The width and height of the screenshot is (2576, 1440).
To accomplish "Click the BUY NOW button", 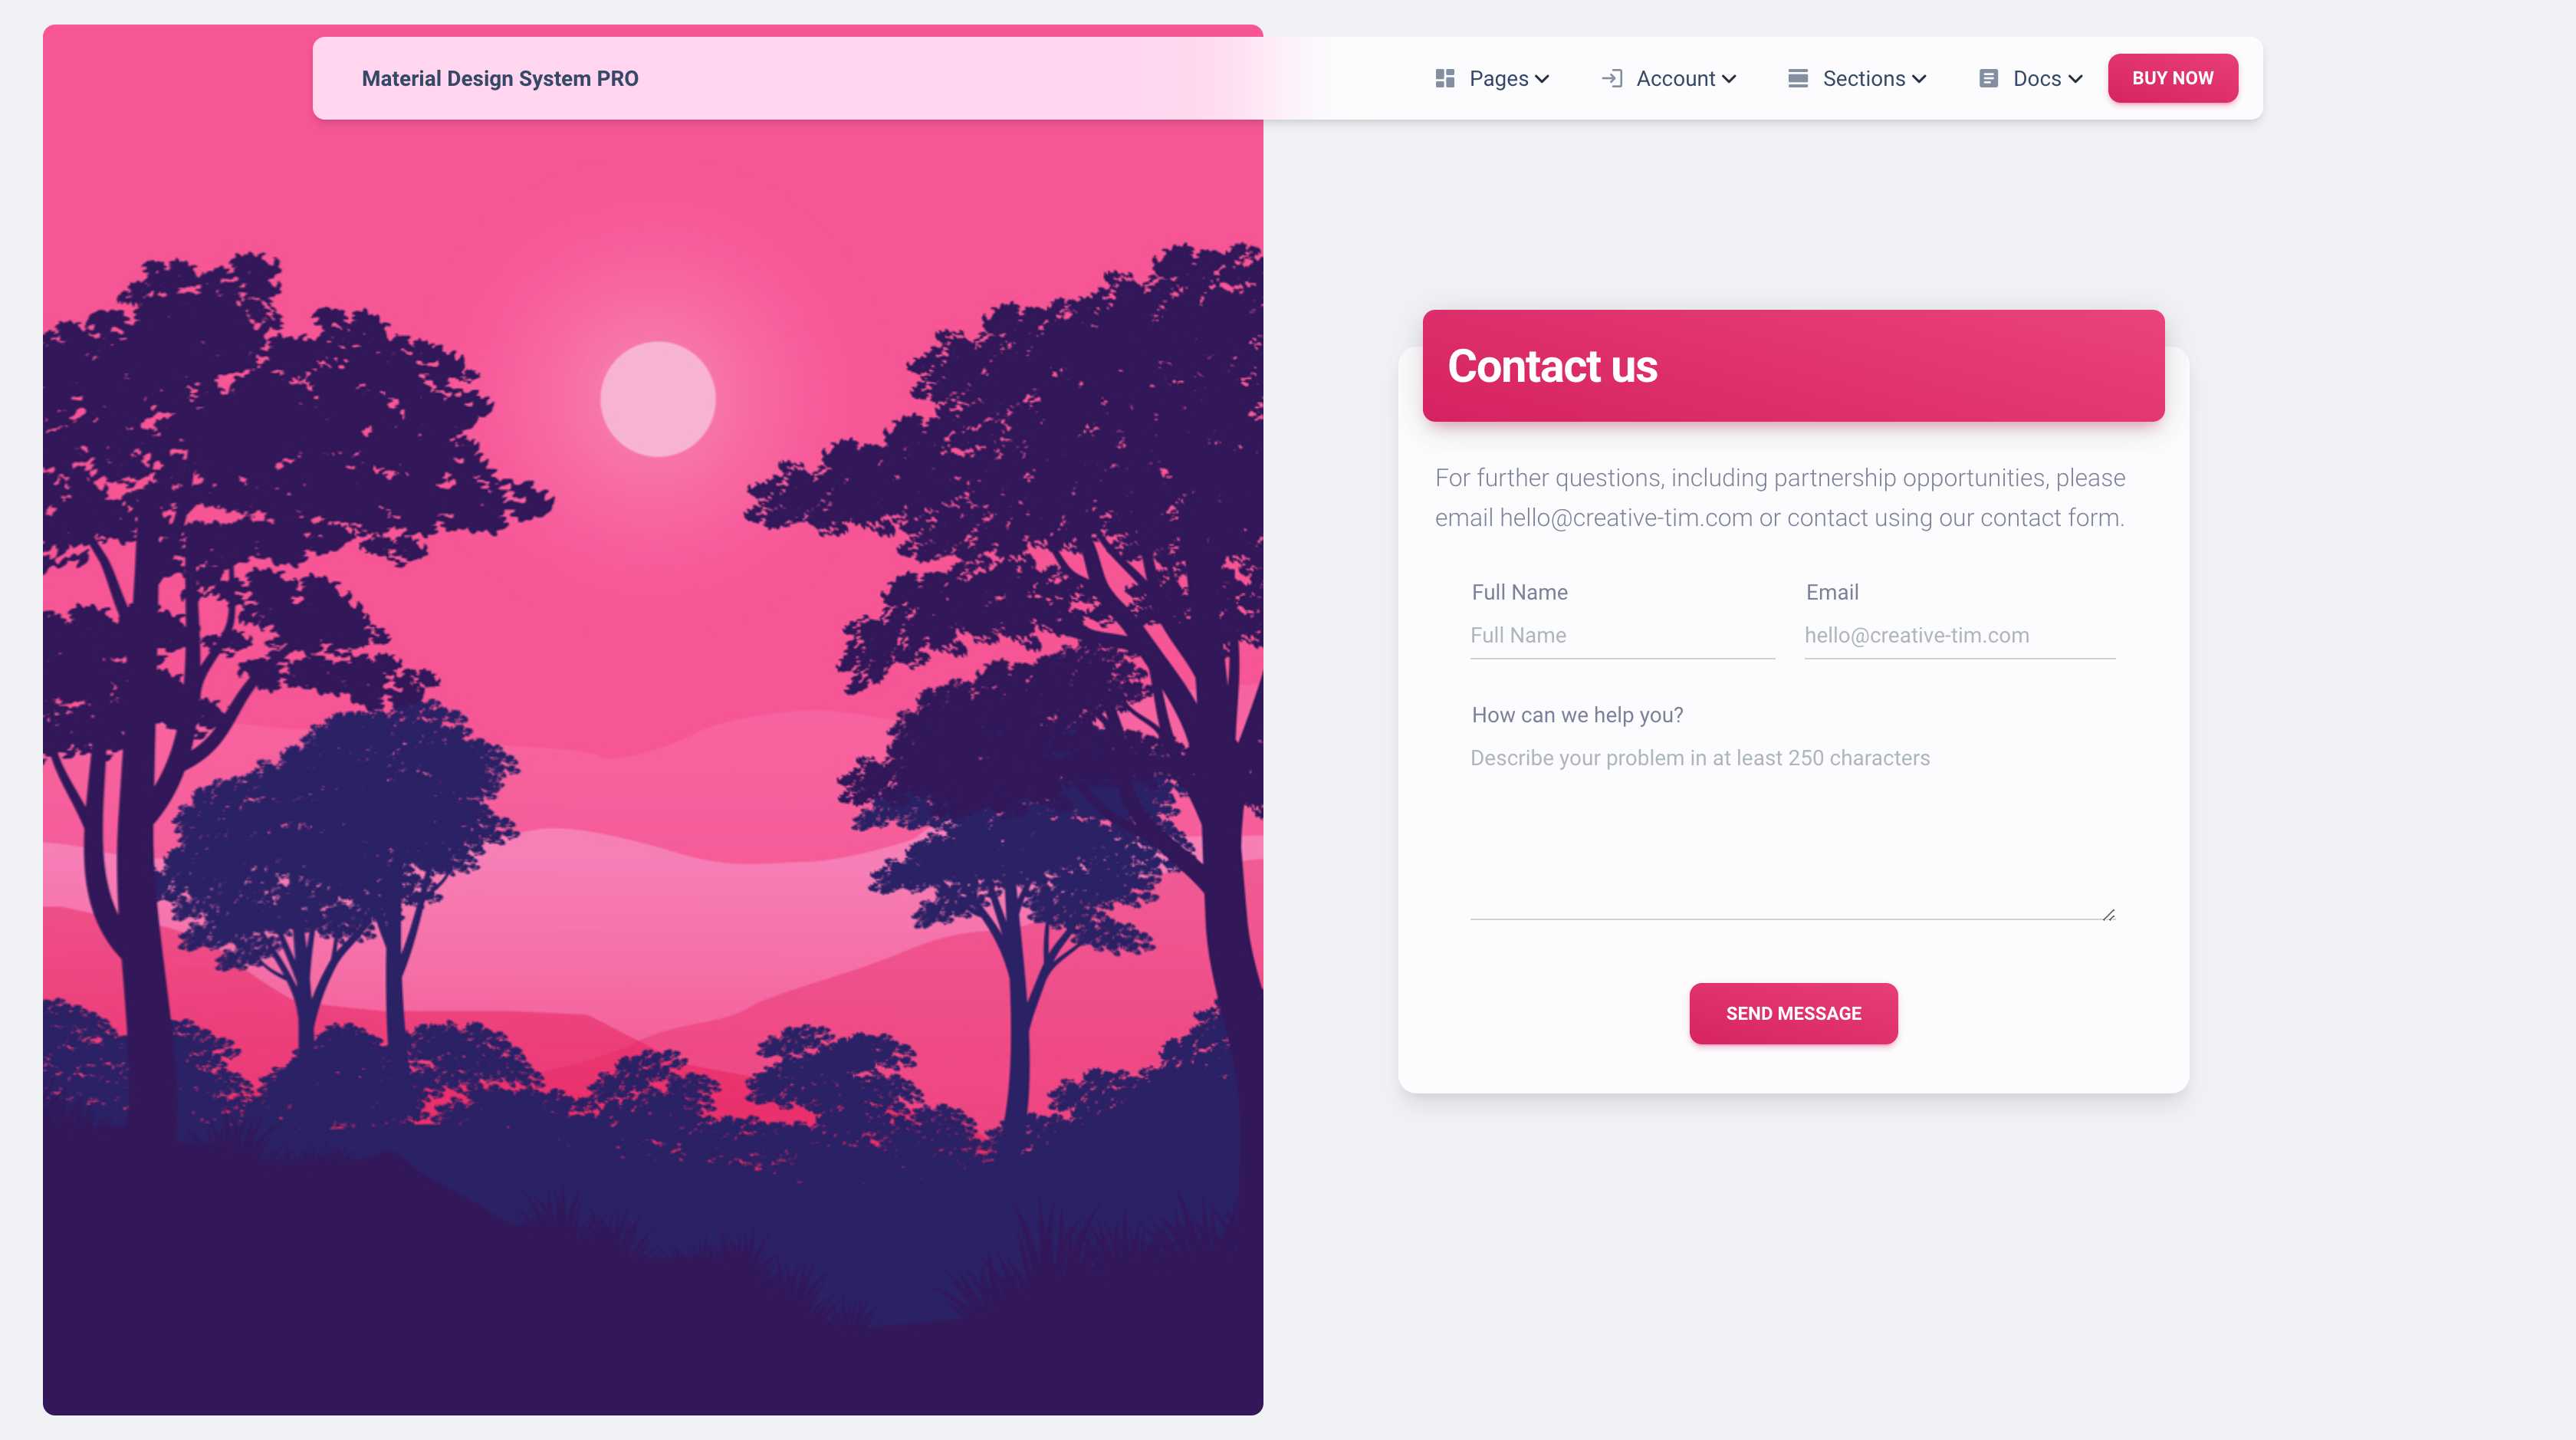I will coord(2173,78).
